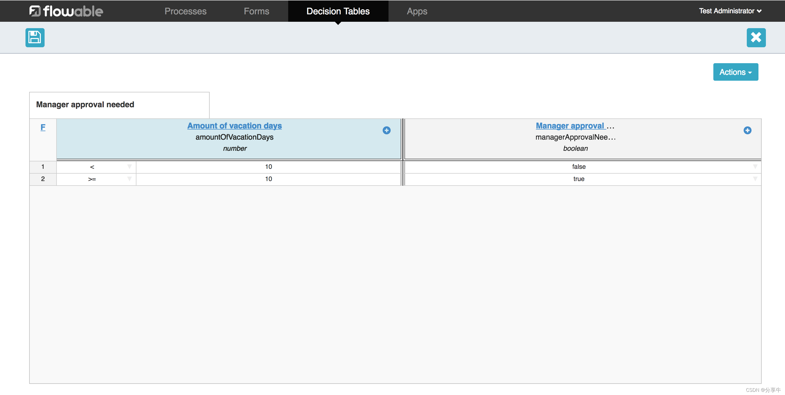
Task: Open the Decision Tables tab
Action: click(337, 11)
